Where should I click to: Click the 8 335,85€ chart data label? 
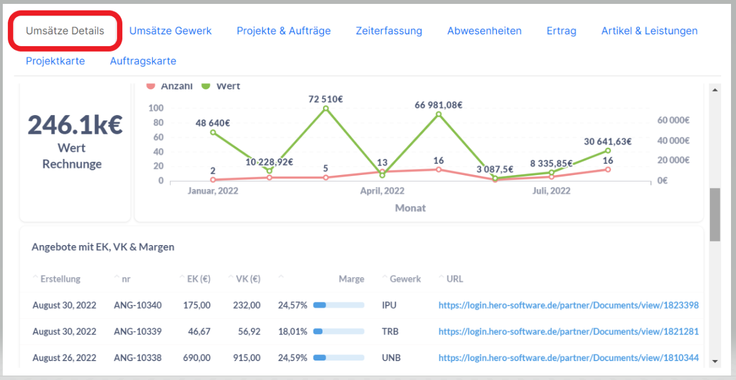[x=551, y=163]
